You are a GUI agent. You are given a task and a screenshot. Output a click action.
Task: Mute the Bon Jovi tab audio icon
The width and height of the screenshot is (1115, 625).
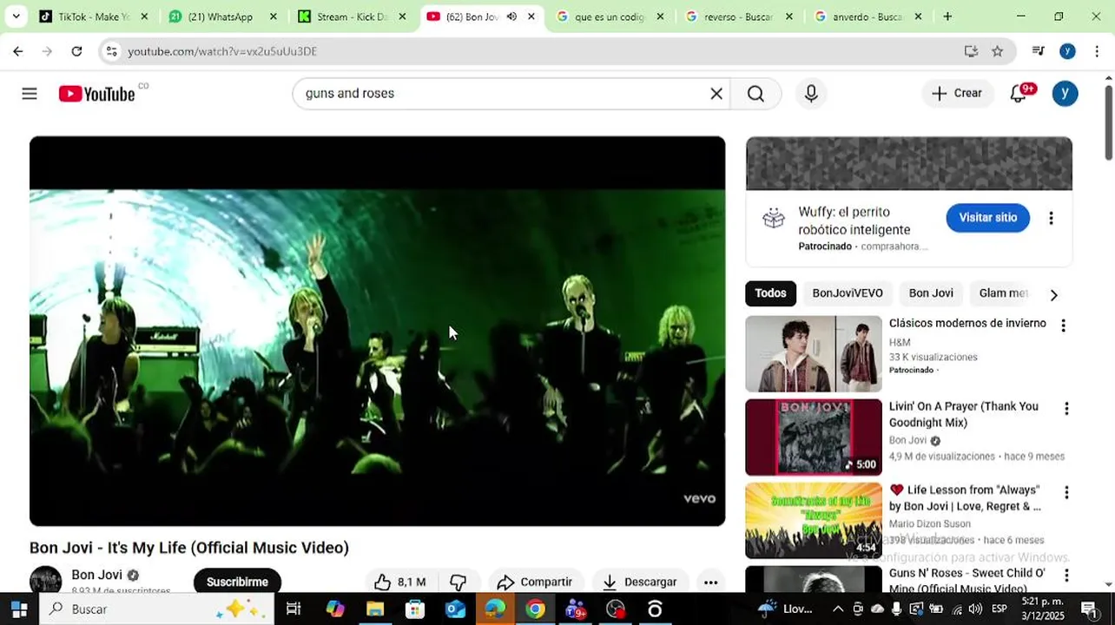511,16
